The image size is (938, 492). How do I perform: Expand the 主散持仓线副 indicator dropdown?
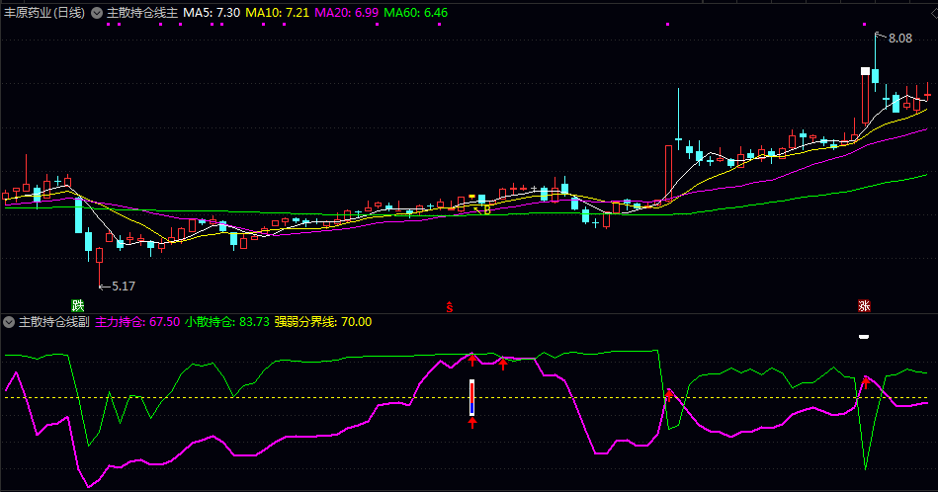tap(10, 321)
